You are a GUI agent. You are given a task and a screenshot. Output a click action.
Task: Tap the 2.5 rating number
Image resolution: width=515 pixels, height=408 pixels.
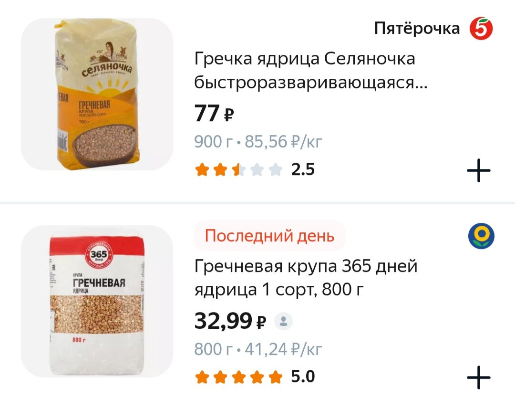tap(303, 170)
